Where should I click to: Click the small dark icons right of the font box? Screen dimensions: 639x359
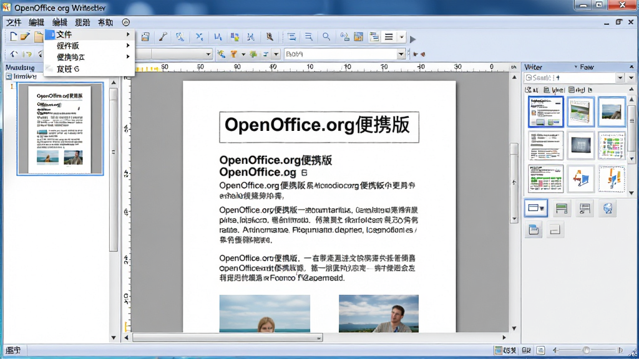[419, 54]
